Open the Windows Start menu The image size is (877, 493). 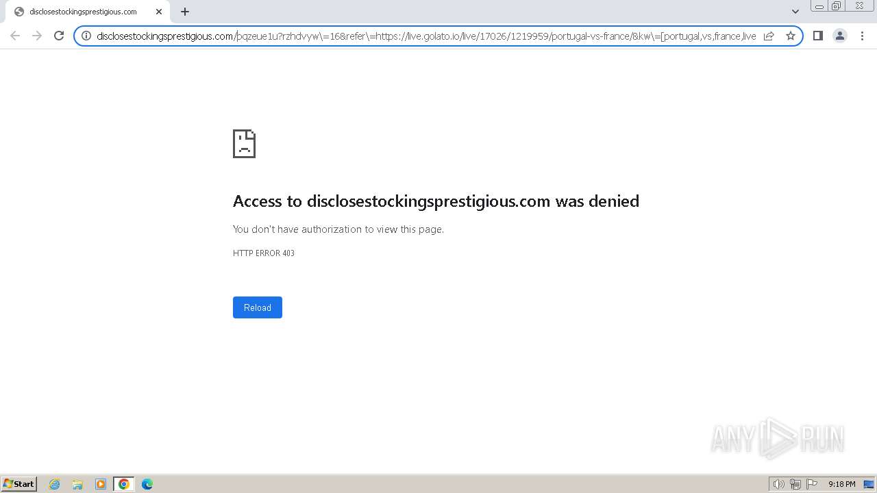[19, 483]
